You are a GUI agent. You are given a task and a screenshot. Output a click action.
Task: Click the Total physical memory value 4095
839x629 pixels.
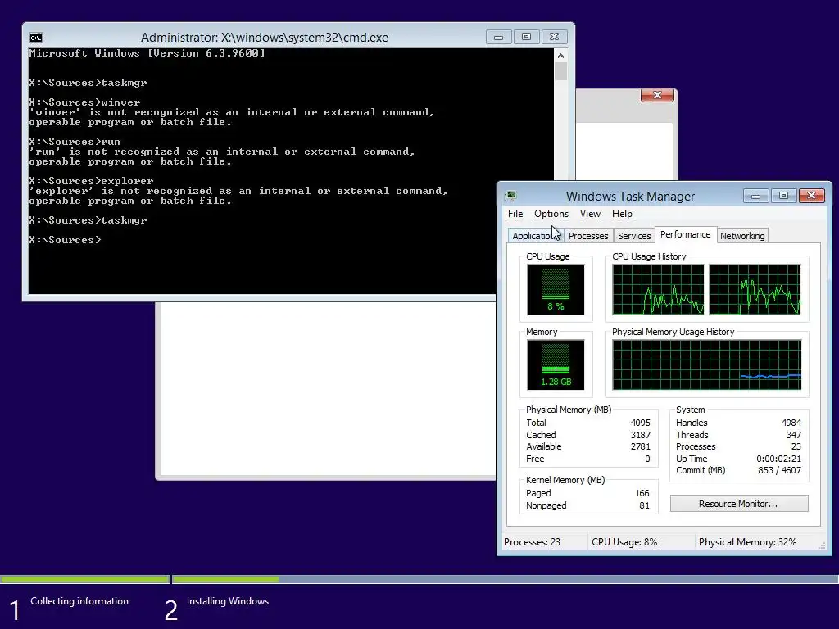(641, 423)
